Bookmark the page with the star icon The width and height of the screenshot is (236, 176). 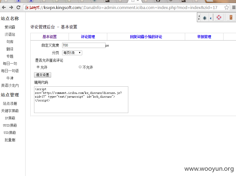226,7
